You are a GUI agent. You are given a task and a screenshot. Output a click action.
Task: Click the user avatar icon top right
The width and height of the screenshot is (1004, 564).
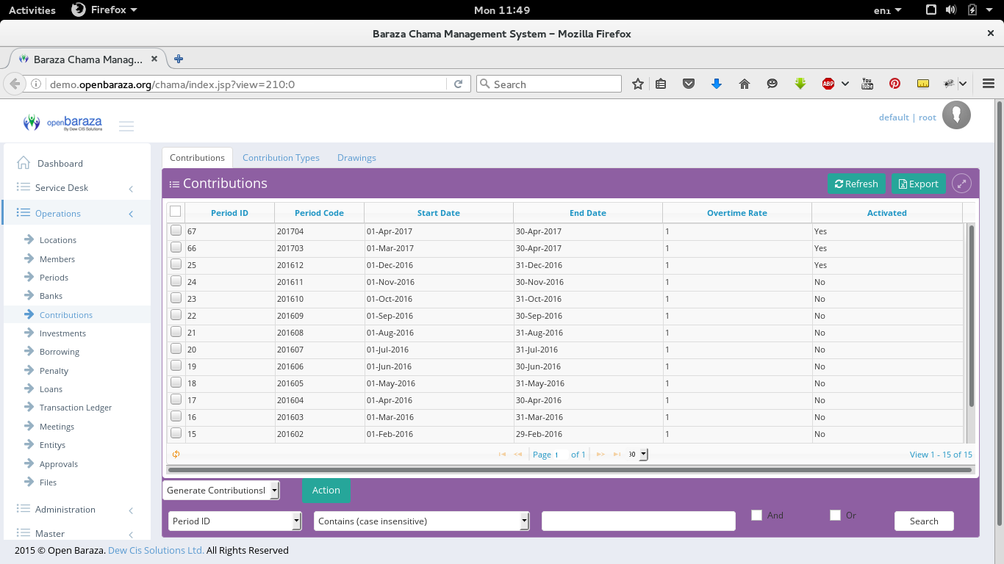pyautogui.click(x=956, y=115)
